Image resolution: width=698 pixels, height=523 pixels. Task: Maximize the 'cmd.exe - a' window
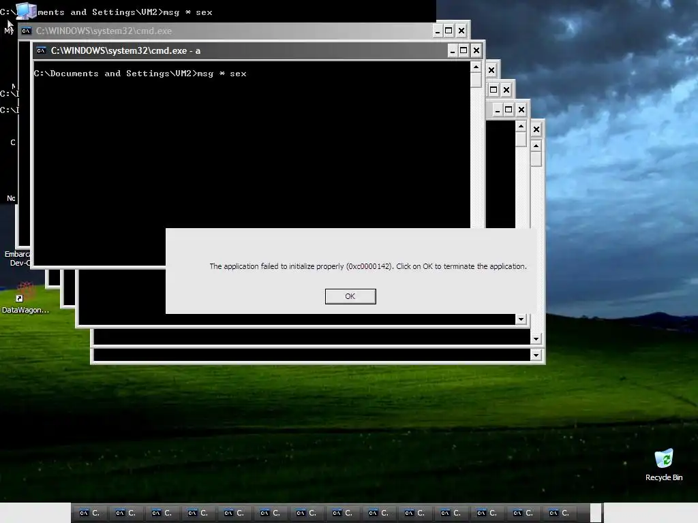click(464, 50)
